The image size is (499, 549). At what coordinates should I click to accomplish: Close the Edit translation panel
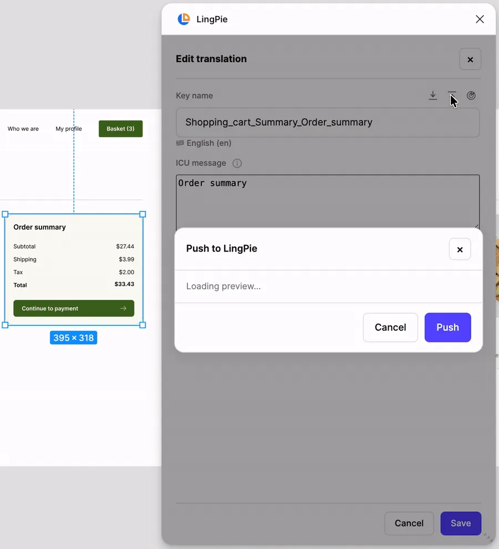coord(470,59)
